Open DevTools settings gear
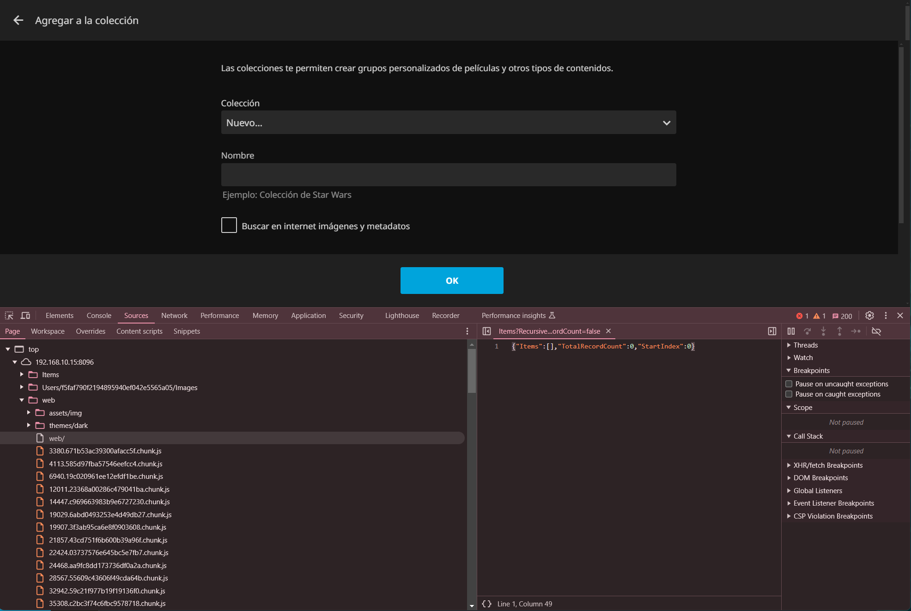Image resolution: width=911 pixels, height=611 pixels. 869,316
